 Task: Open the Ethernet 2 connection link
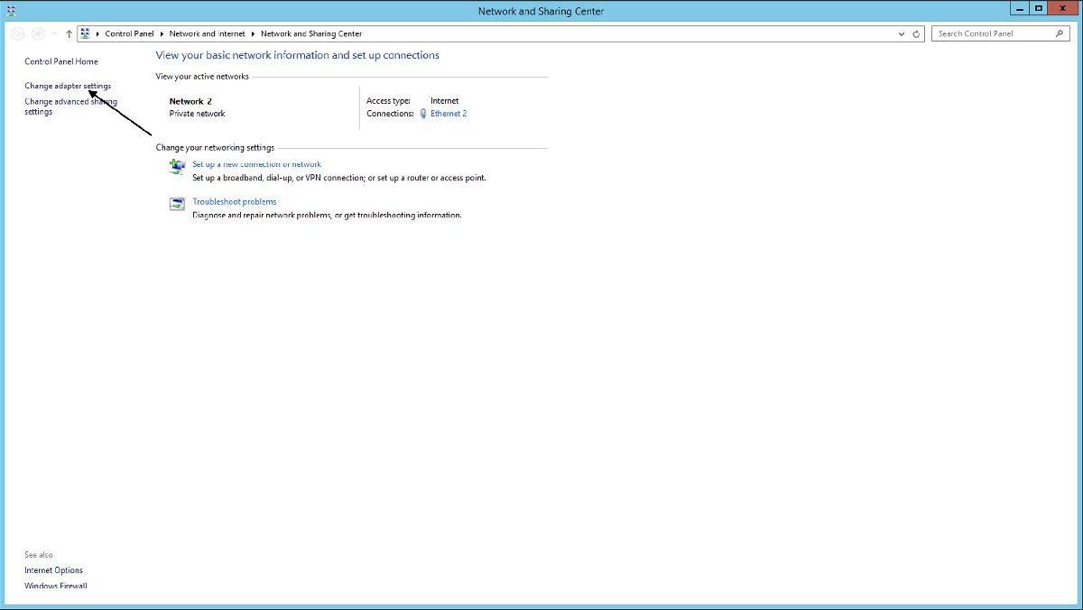click(x=449, y=114)
